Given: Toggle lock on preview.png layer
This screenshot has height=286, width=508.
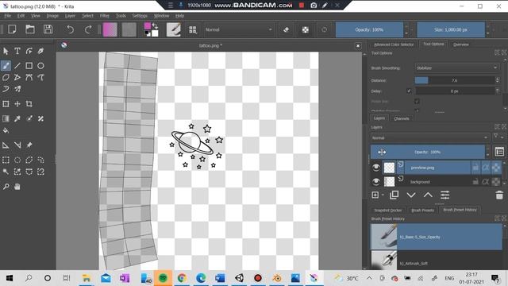Looking at the screenshot, I should (x=475, y=168).
